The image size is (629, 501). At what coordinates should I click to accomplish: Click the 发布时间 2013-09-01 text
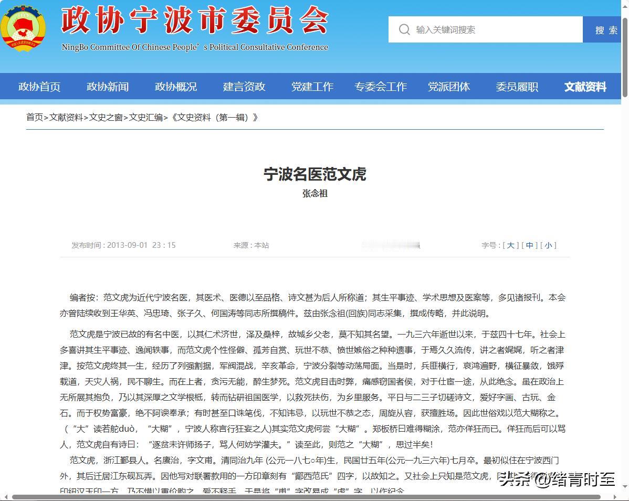tap(123, 245)
